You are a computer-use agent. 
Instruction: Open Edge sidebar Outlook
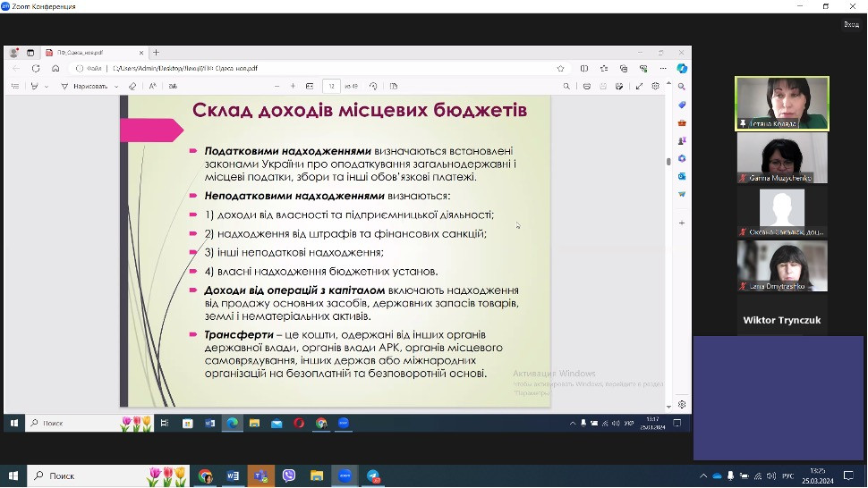(682, 176)
